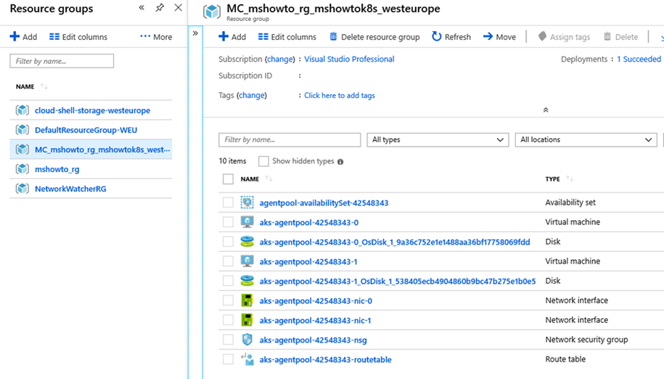Check the agentpool-availabilitySet-42548343 row checkbox

coord(228,203)
